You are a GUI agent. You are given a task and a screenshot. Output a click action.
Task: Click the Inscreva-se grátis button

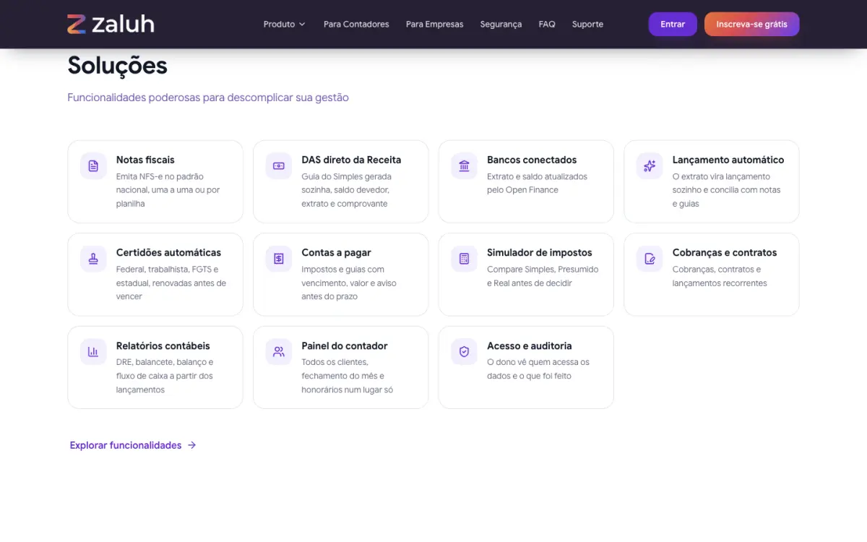click(x=751, y=24)
